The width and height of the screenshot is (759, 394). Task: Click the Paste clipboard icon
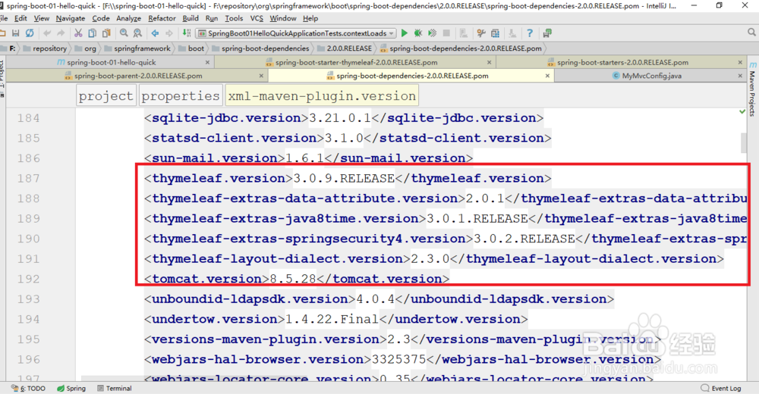click(x=106, y=33)
